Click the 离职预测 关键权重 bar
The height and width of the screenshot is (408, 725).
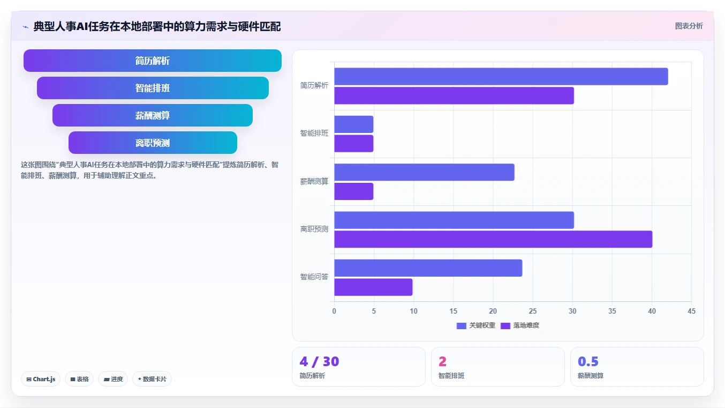454,220
